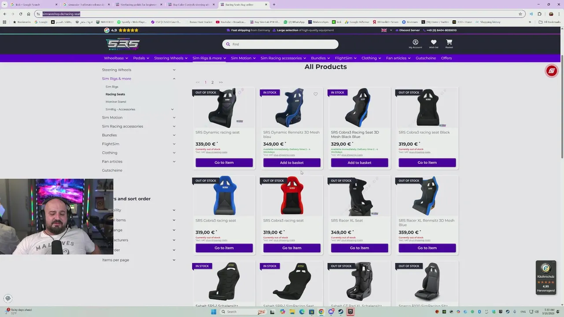564x317 pixels.
Task: Expand the Pedals menu
Action: [141, 58]
